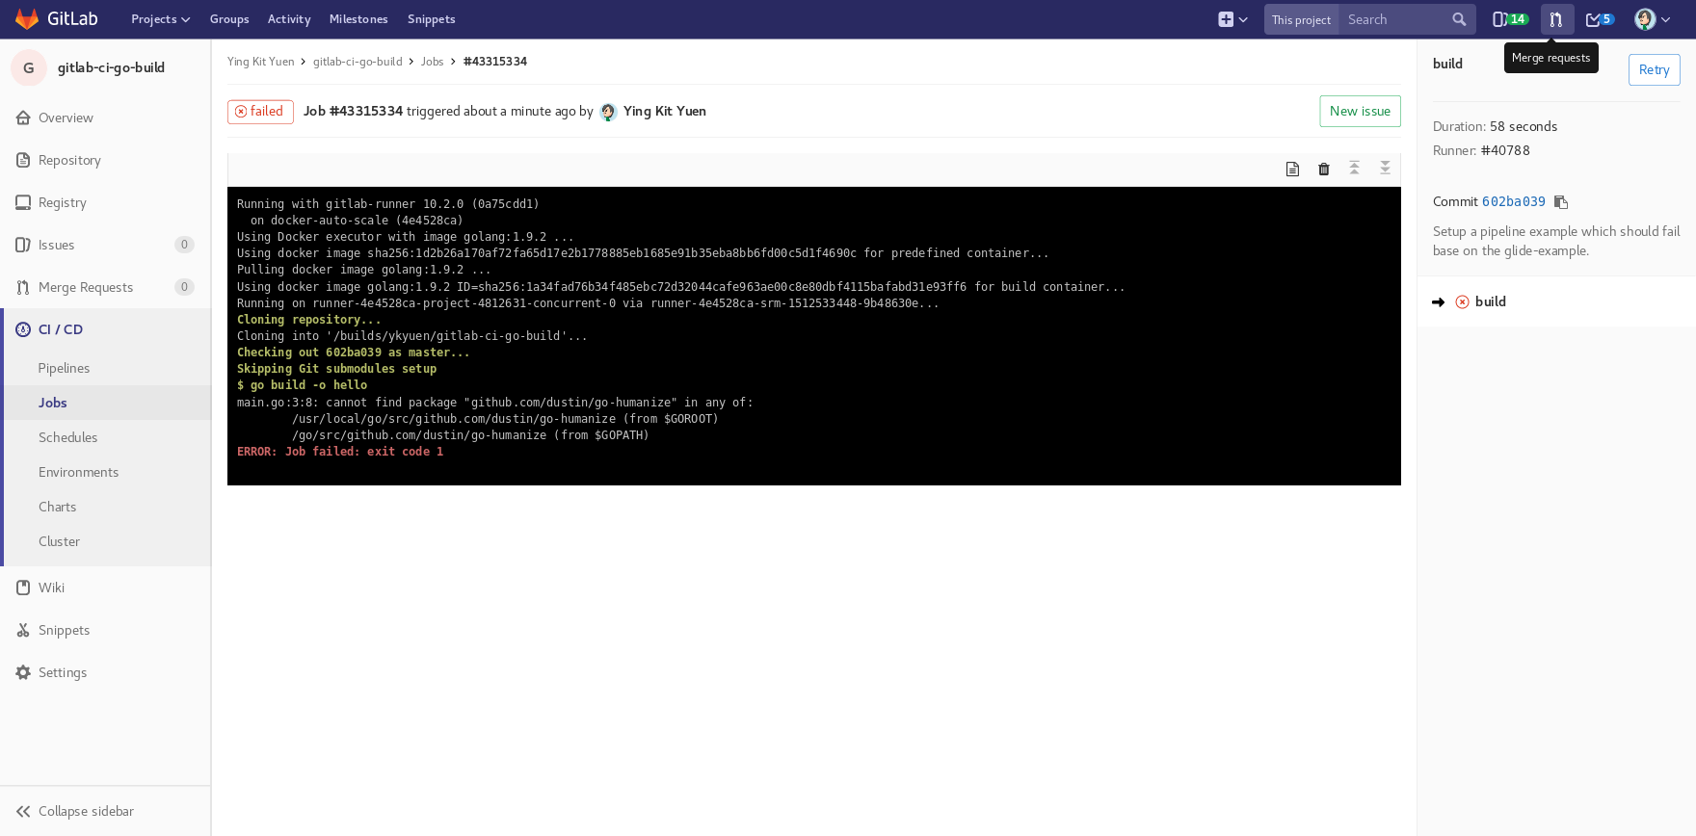This screenshot has width=1696, height=836.
Task: Click Jobs breadcrumb link
Action: [x=432, y=62]
